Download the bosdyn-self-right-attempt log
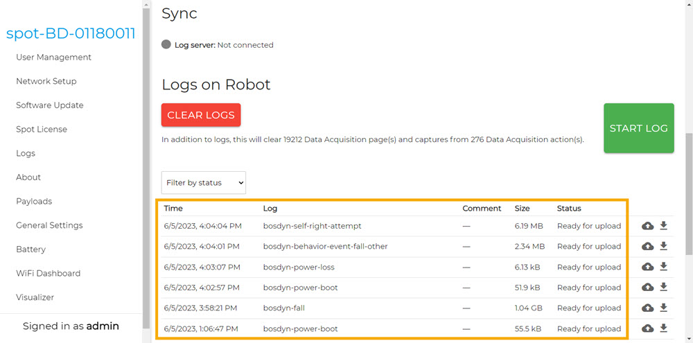693x343 pixels. 663,226
